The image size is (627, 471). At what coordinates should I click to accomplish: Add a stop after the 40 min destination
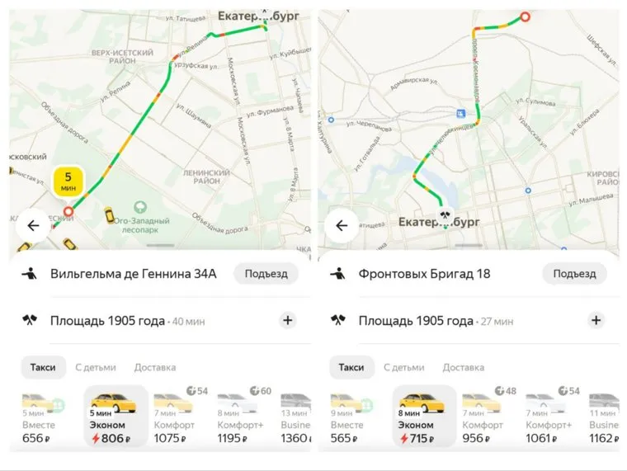[287, 321]
